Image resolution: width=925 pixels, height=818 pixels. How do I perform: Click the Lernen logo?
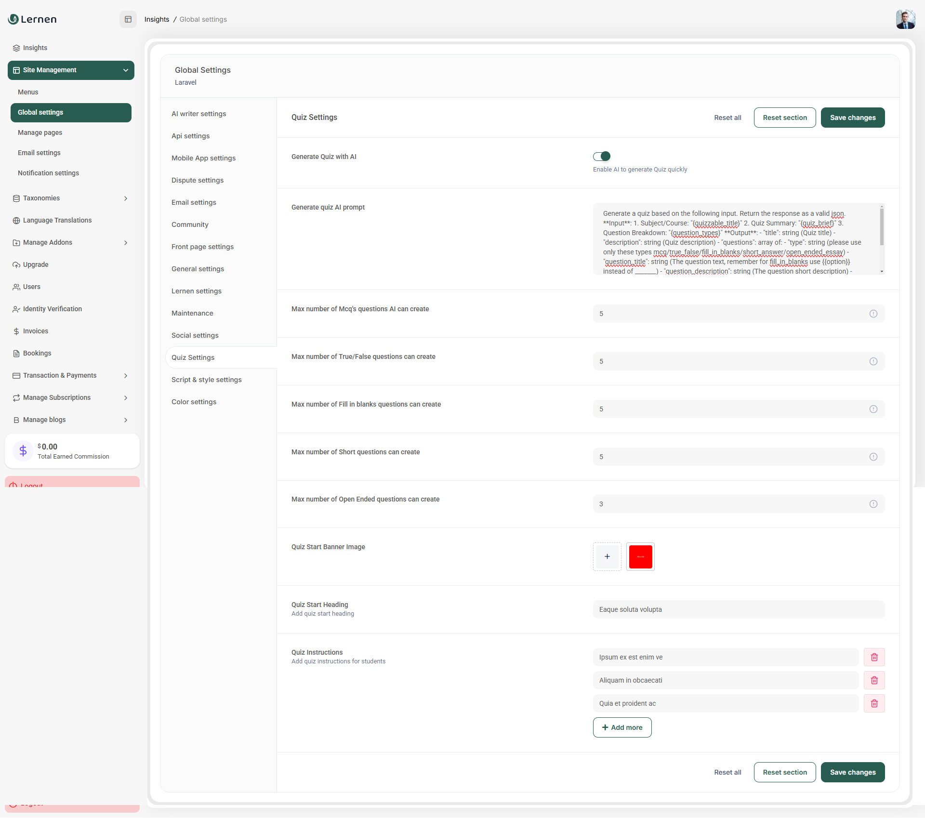click(33, 19)
